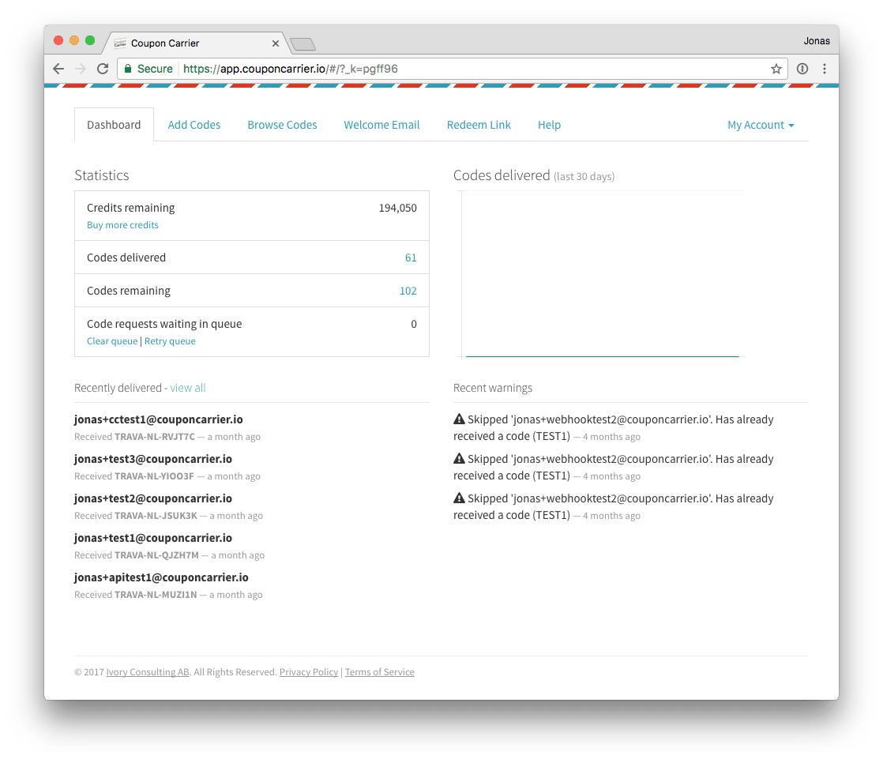The width and height of the screenshot is (883, 763).
Task: Click the Recent warnings heading
Action: tap(493, 387)
